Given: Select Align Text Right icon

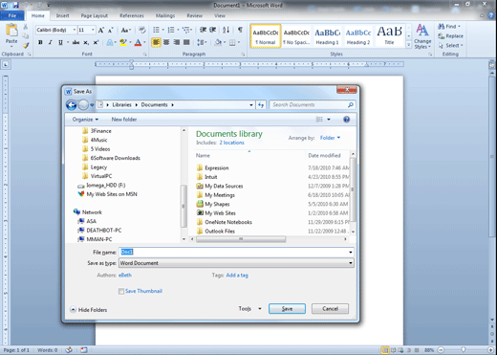Looking at the screenshot, I should (x=177, y=42).
